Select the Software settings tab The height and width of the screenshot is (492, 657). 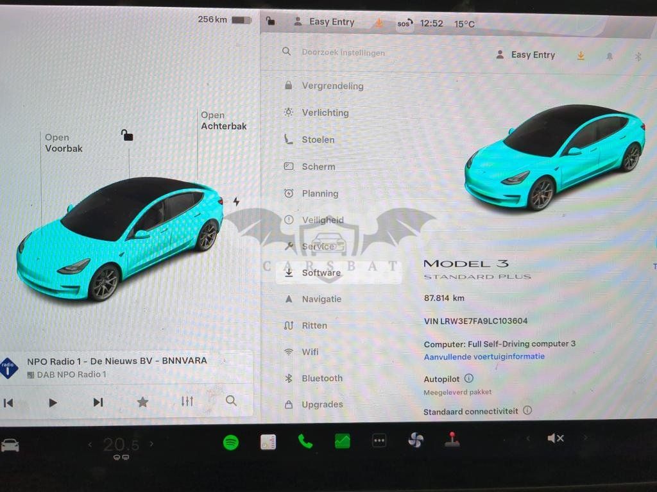[339, 273]
